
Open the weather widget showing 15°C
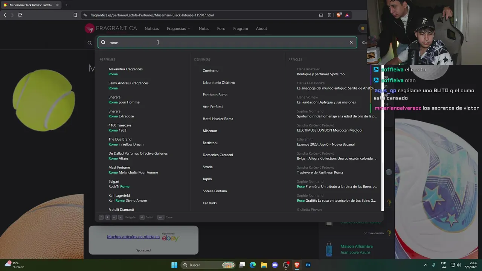point(14,265)
